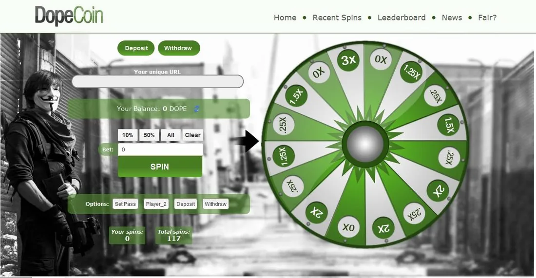Click the Total spins 117 counter

point(173,235)
